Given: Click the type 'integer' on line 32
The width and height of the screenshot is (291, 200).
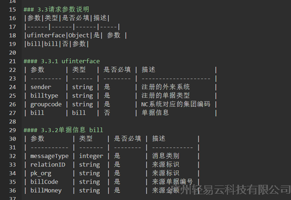Looking at the screenshot, I should tap(91, 156).
